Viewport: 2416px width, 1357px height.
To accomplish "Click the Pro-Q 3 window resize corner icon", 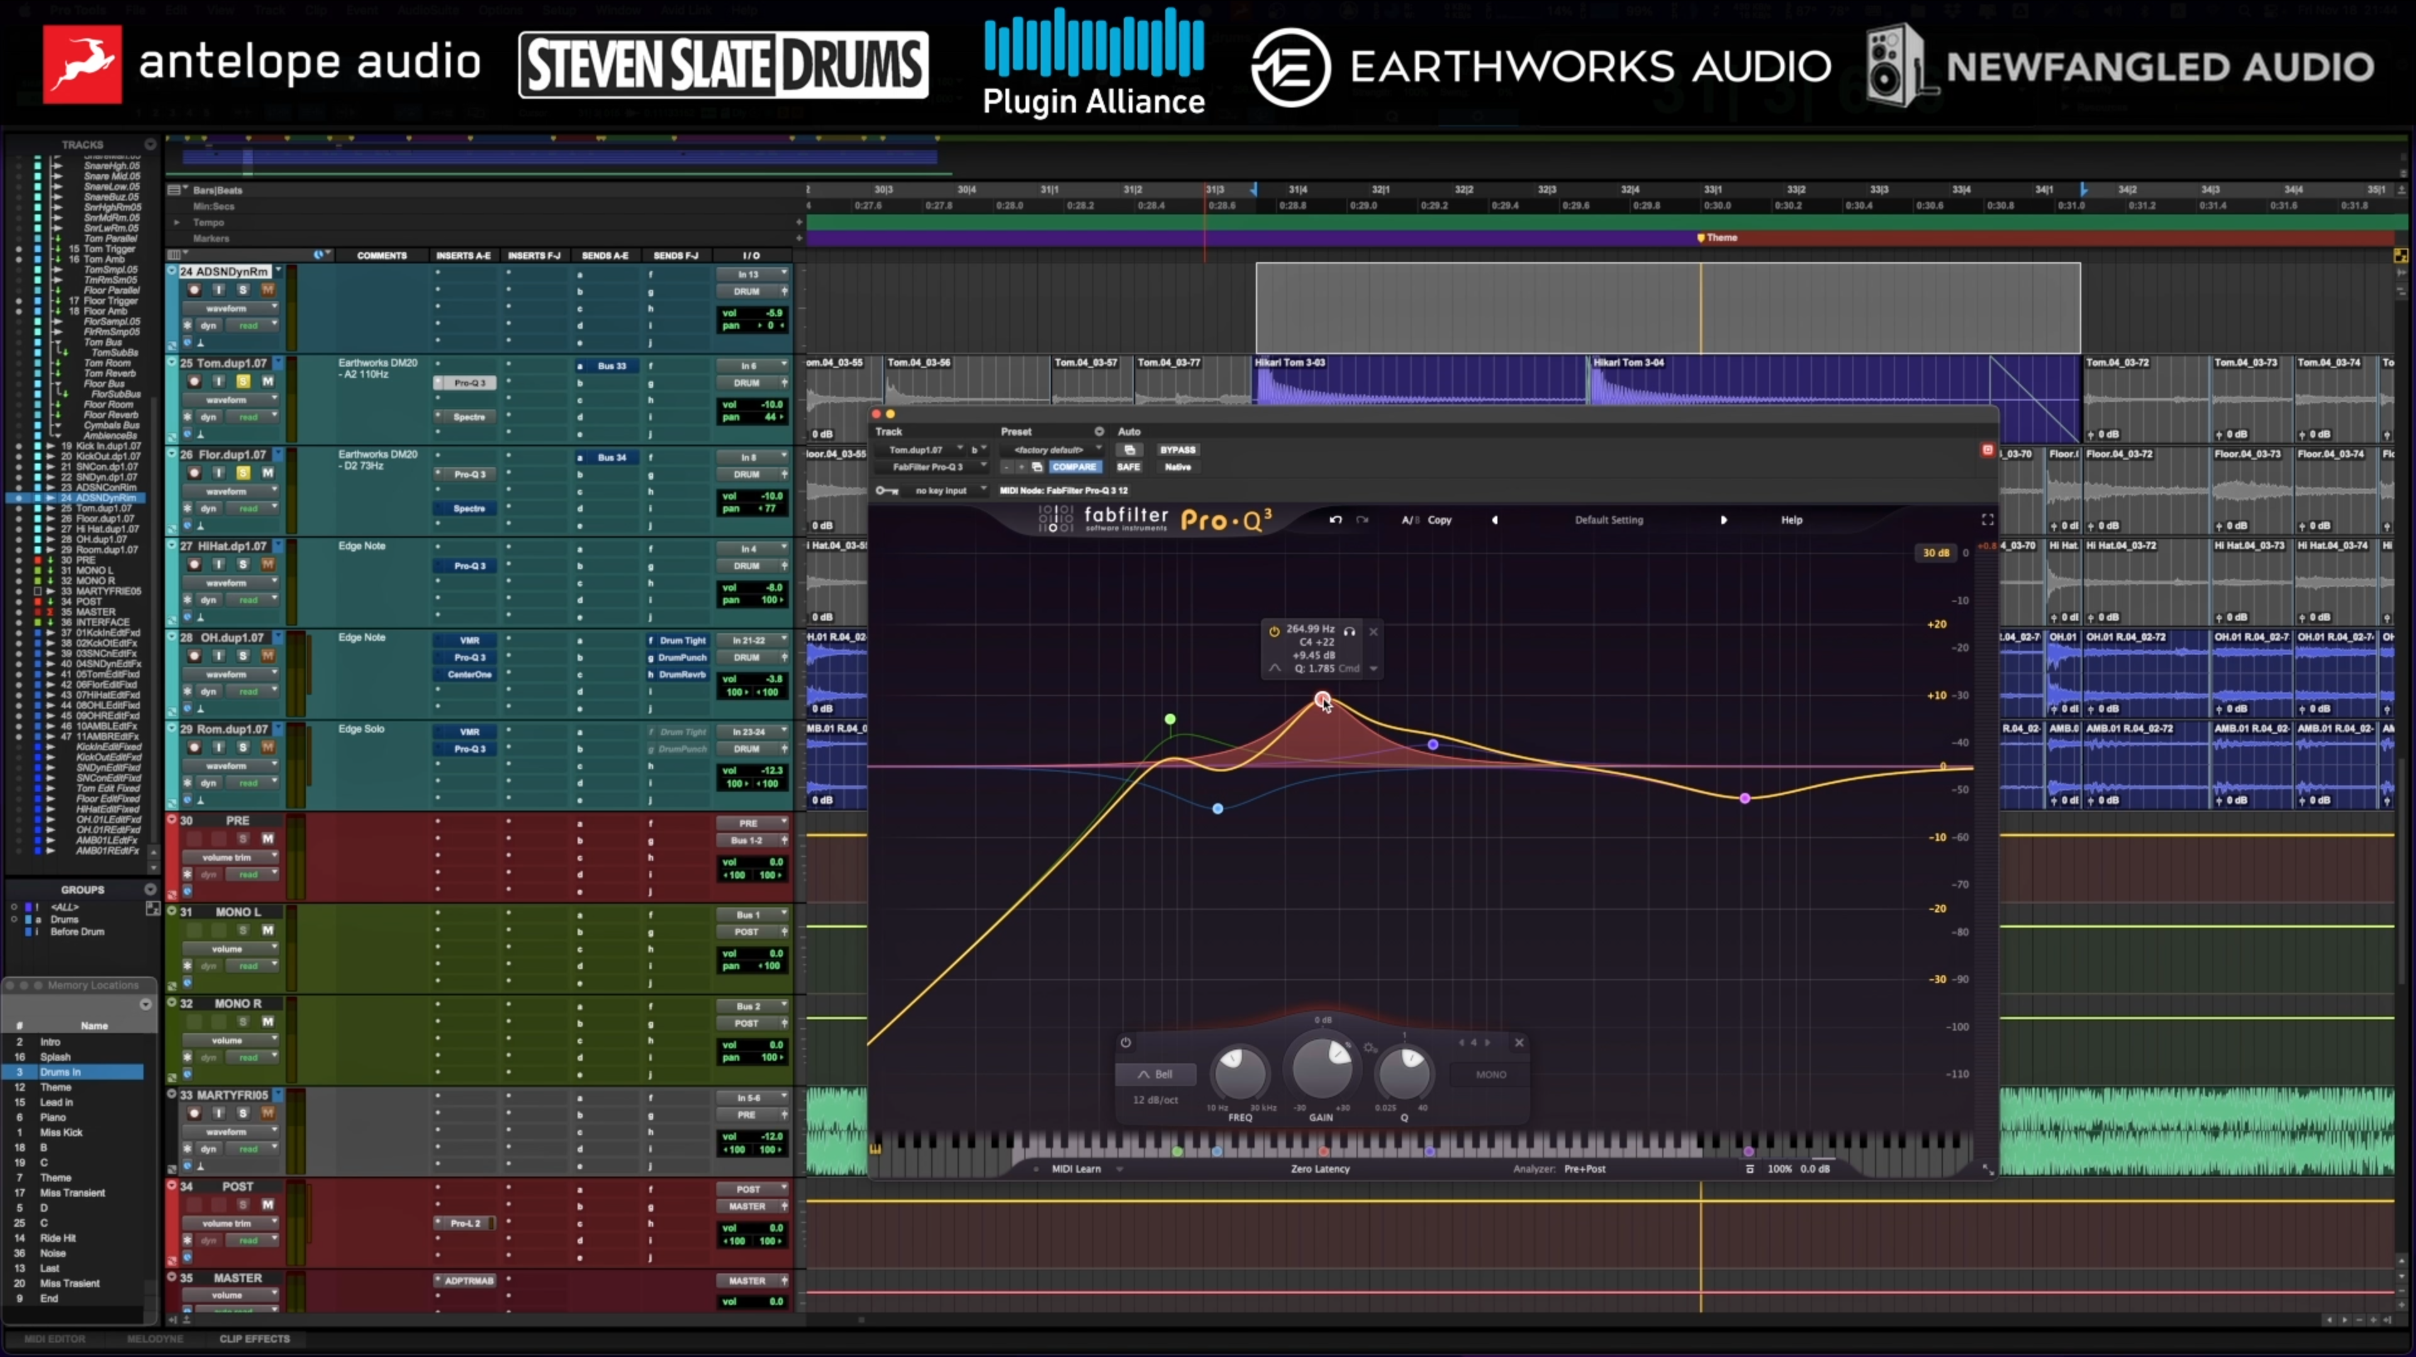I will 1988,1168.
